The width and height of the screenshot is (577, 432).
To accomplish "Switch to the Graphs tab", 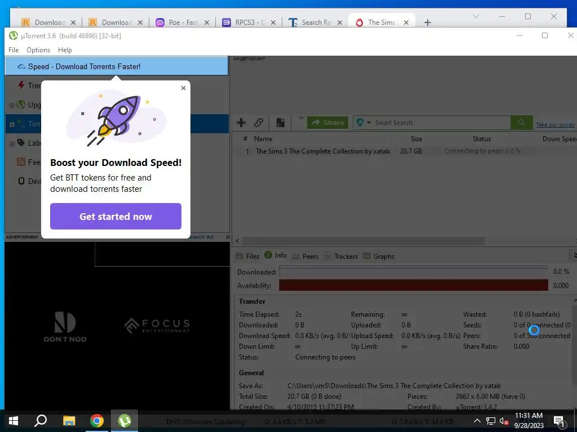I will point(379,256).
